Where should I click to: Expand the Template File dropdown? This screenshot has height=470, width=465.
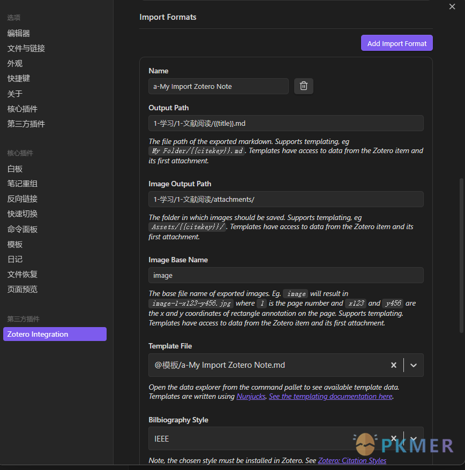click(414, 365)
